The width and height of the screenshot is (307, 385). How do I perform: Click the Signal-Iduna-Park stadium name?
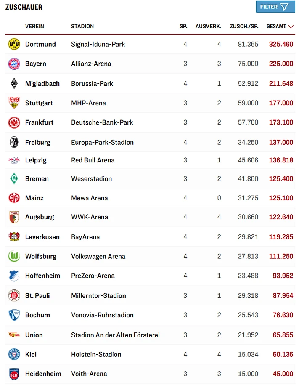coord(98,44)
